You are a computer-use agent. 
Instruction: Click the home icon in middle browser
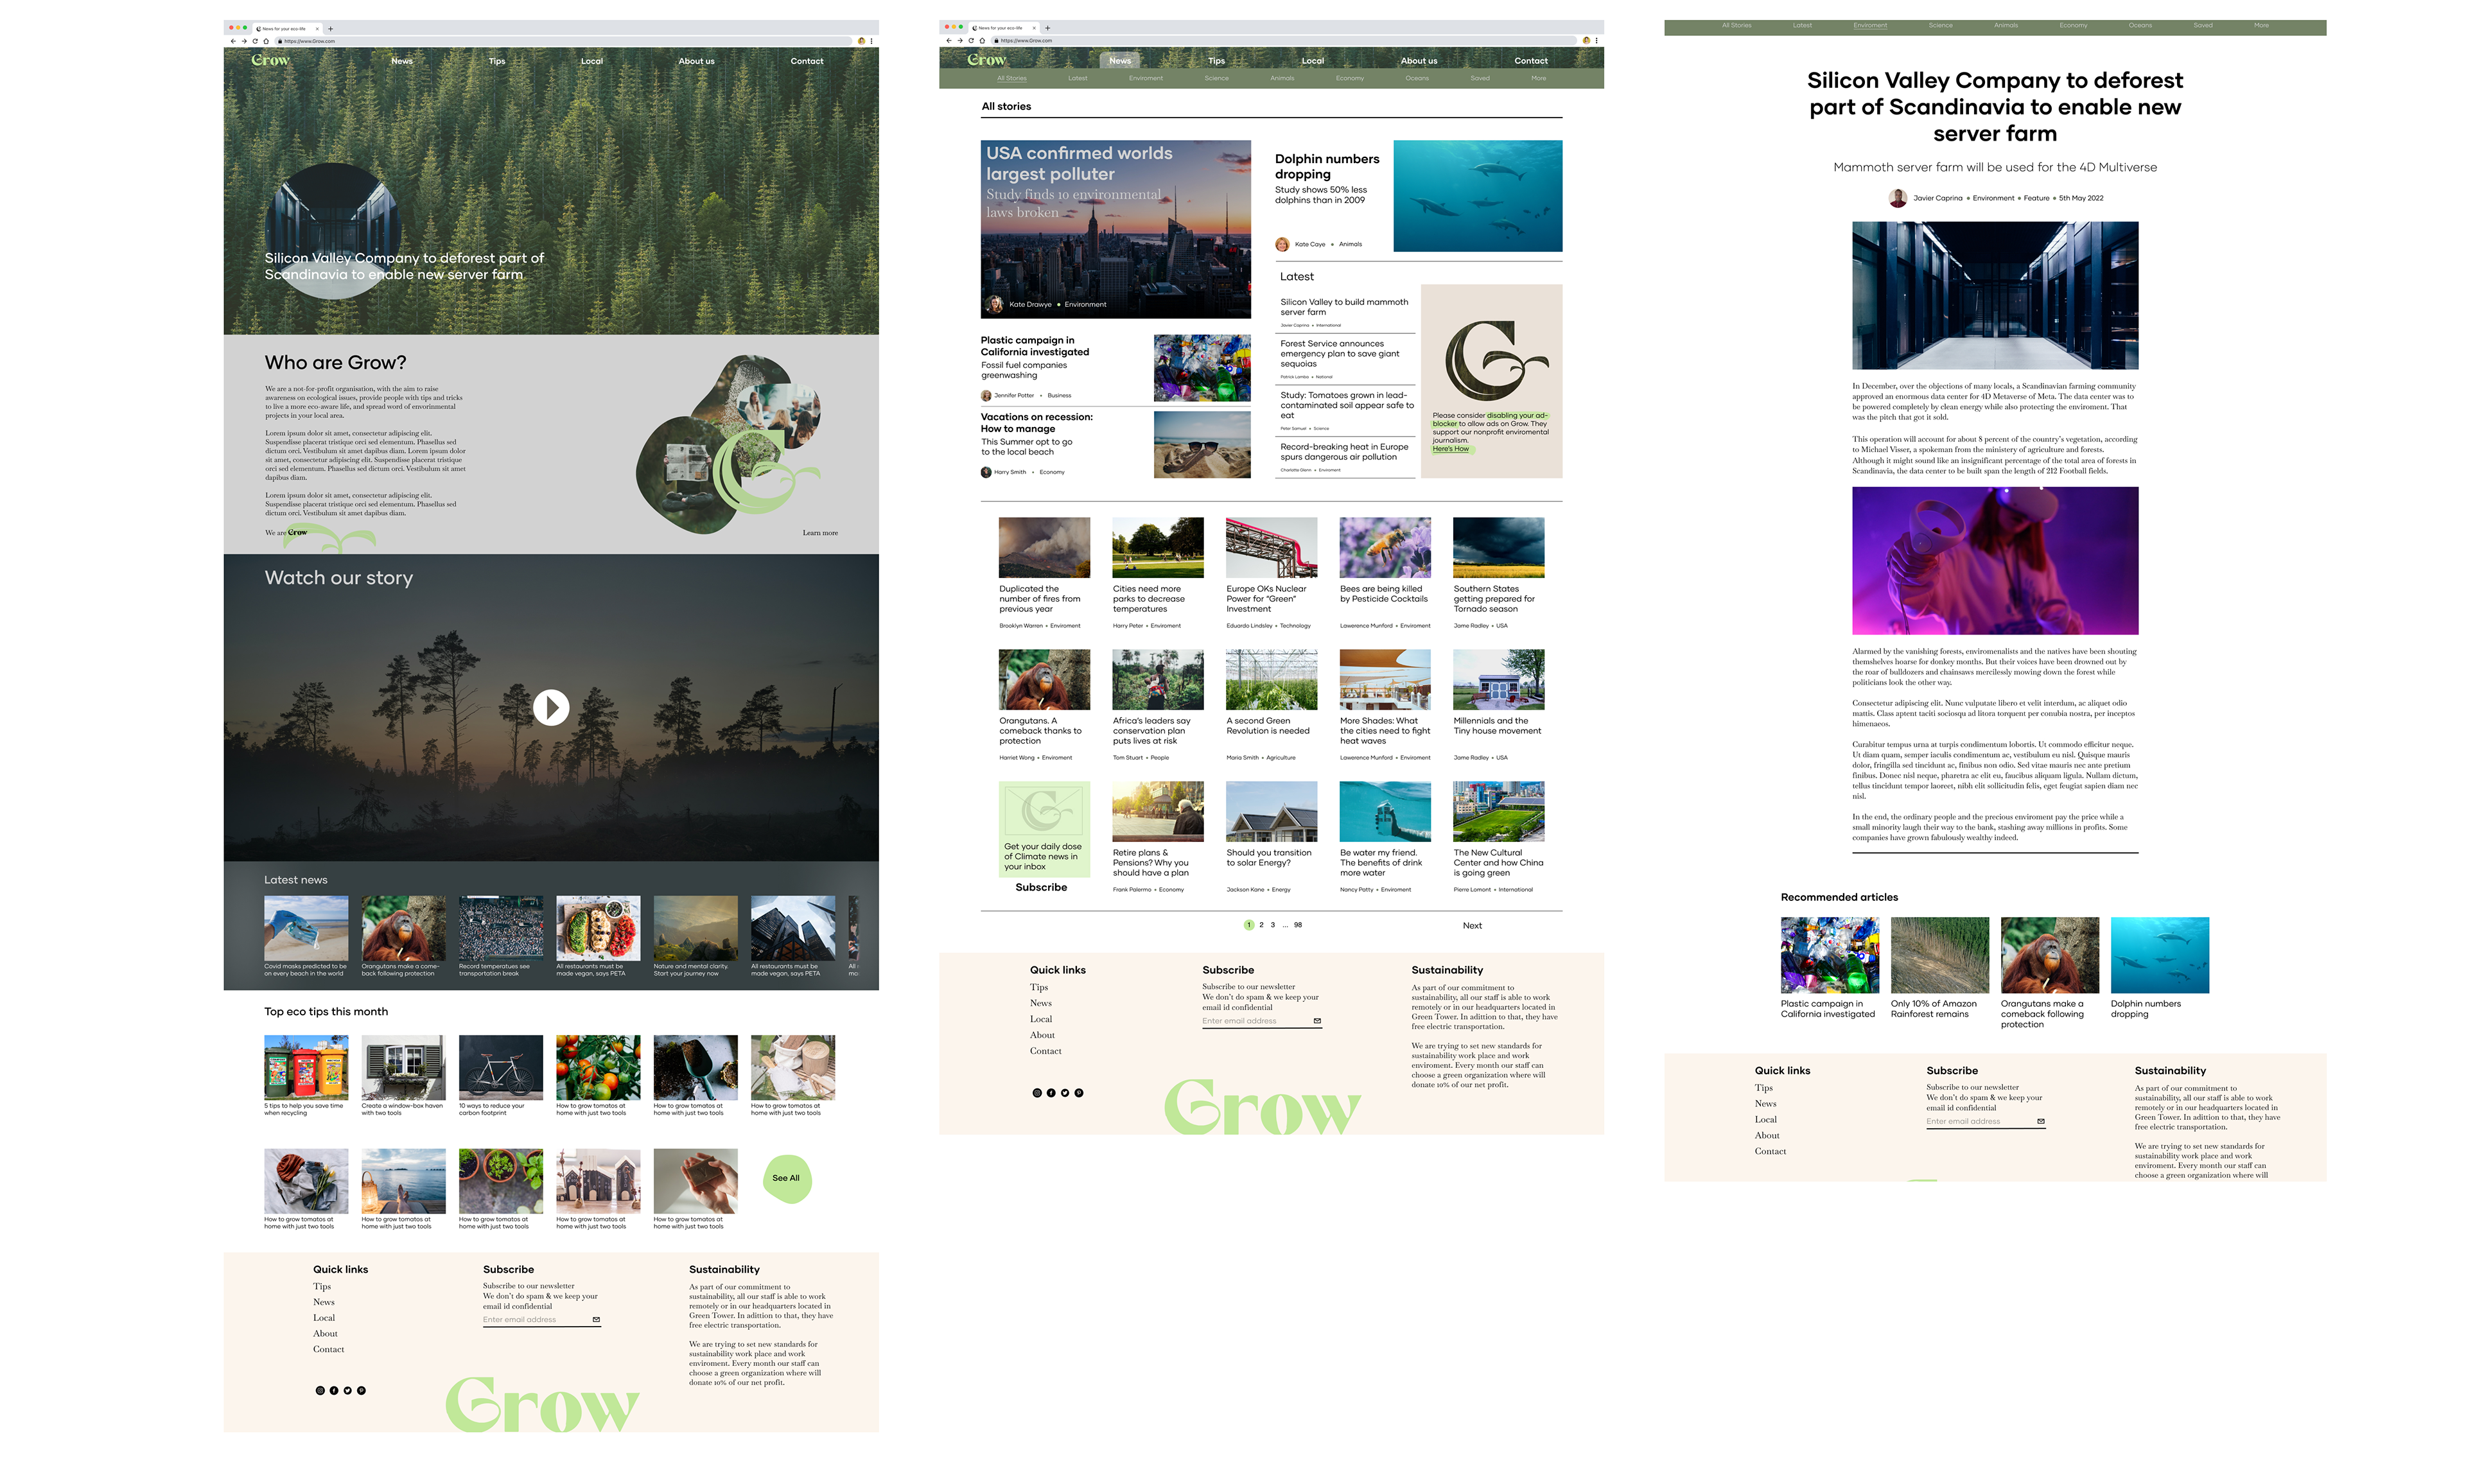pyautogui.click(x=982, y=41)
